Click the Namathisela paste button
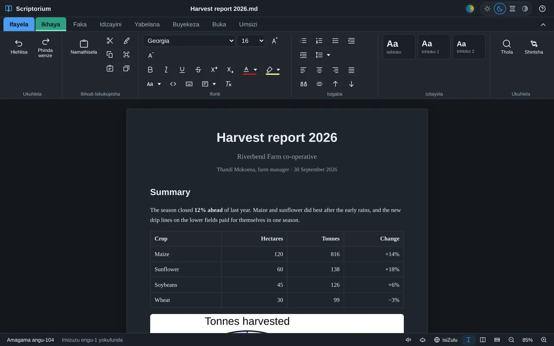Viewport: 554px width, 346px height. tap(84, 47)
